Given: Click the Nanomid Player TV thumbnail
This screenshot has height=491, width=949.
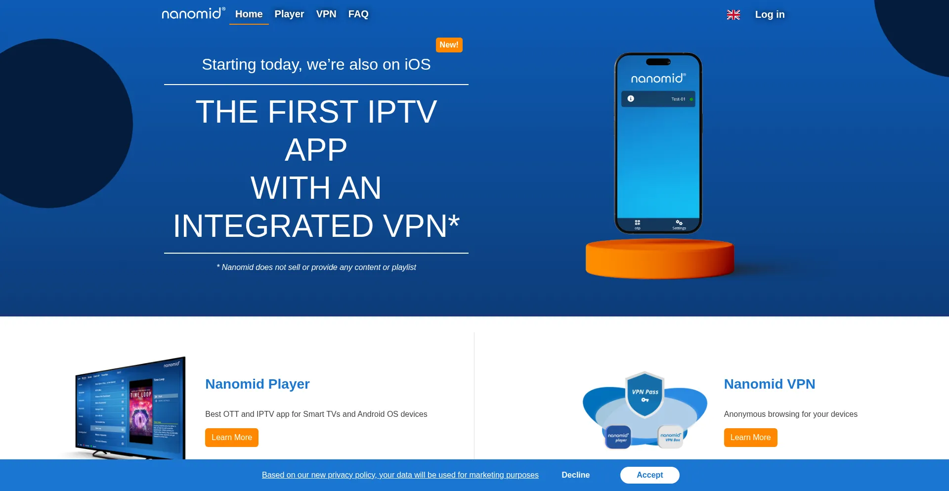Looking at the screenshot, I should pyautogui.click(x=129, y=408).
